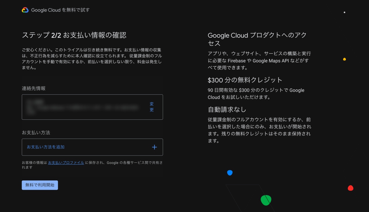This screenshot has height=212, width=369.
Task: Click the small white dot
Action: (344, 12)
